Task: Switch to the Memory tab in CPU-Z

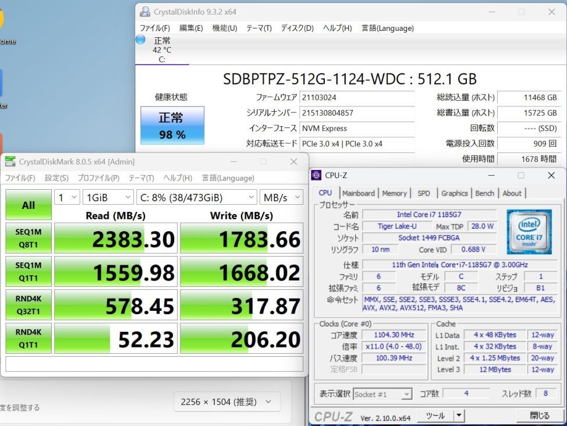Action: [x=394, y=193]
